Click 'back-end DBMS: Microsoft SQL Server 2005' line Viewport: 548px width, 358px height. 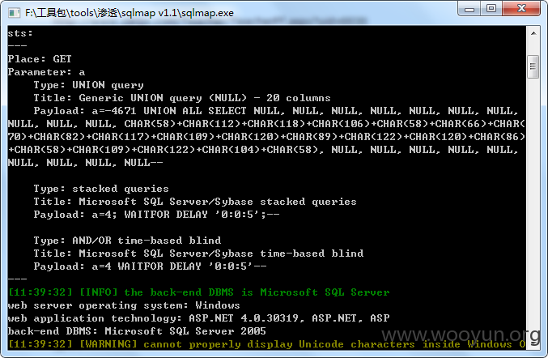(137, 331)
